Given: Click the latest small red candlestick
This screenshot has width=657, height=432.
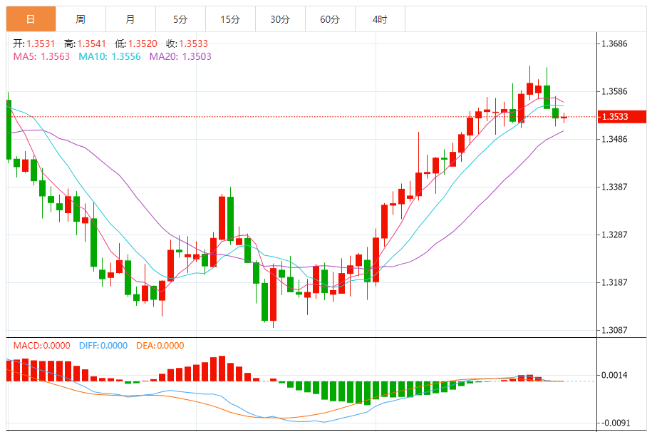Looking at the screenshot, I should click(x=564, y=118).
